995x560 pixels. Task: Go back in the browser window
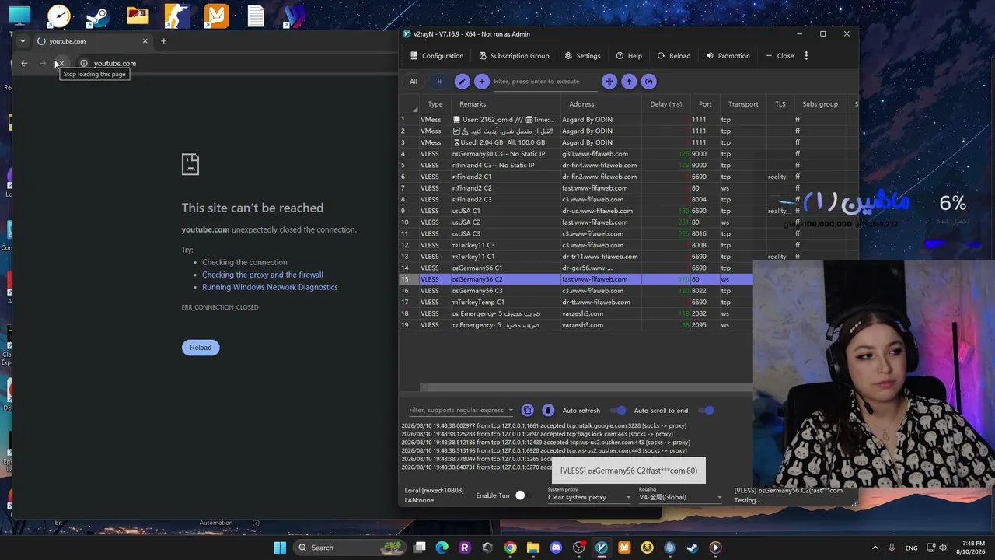24,63
